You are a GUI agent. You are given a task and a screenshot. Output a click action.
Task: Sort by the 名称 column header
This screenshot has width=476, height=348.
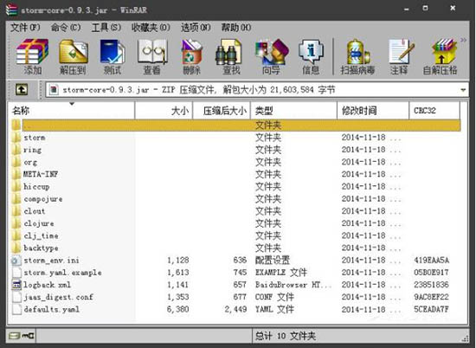[x=72, y=111]
